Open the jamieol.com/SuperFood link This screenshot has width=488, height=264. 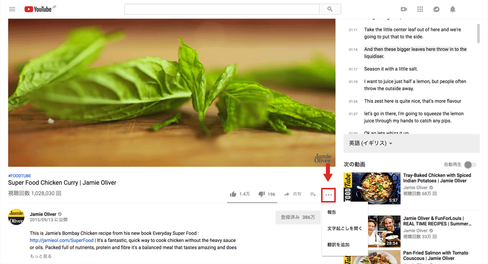(61, 241)
